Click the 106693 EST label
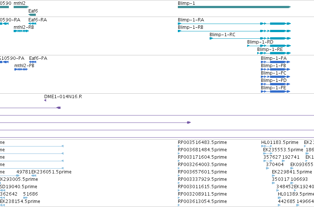 point(299,179)
